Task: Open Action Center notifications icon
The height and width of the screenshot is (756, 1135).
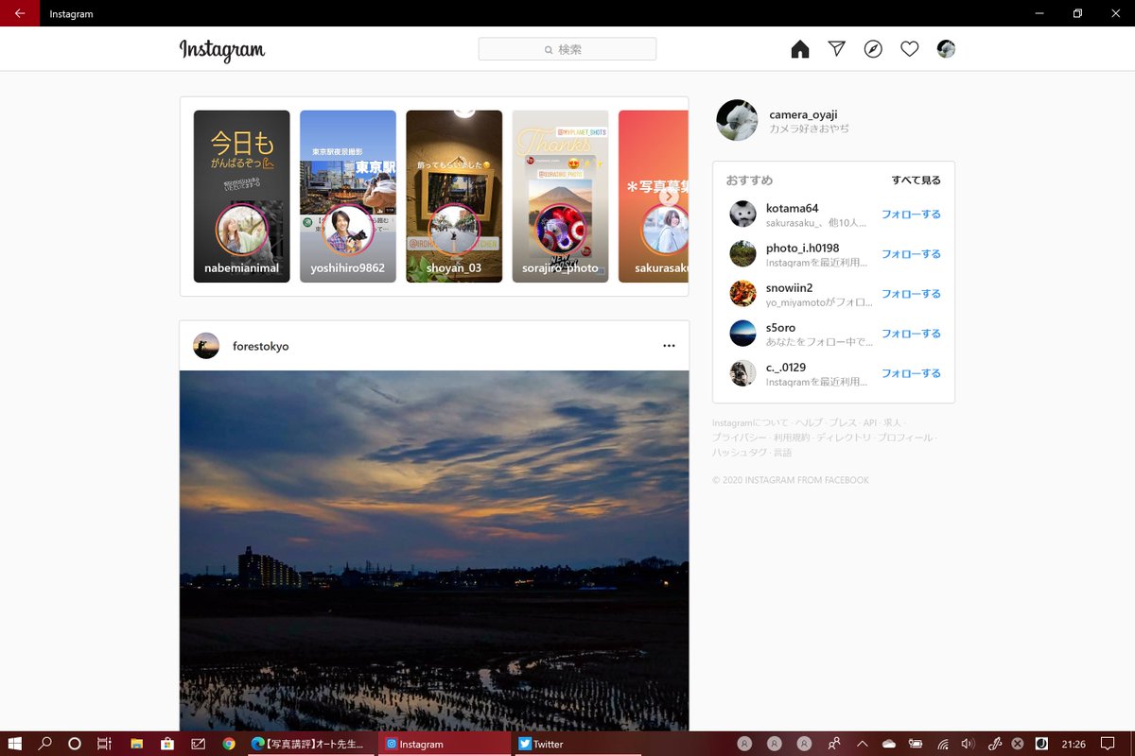Action: coord(1108,744)
